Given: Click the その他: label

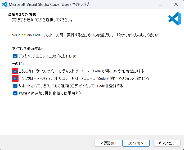Looking at the screenshot, I should [18, 64].
